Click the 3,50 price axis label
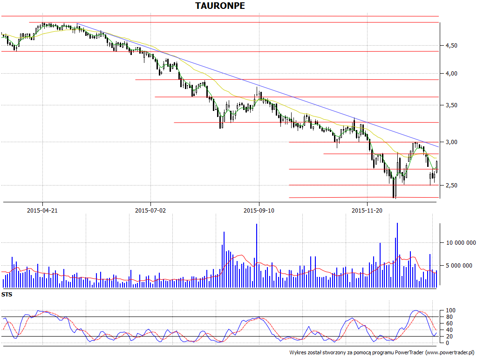Viewport: 477px width, 358px height. [x=451, y=105]
